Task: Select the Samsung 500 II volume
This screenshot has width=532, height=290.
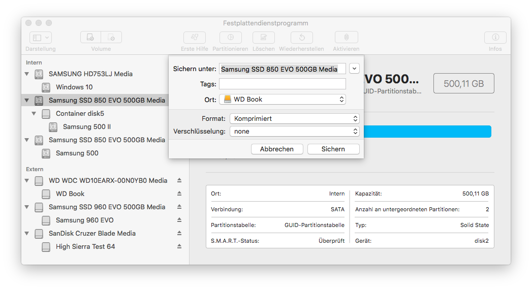Action: tap(87, 127)
